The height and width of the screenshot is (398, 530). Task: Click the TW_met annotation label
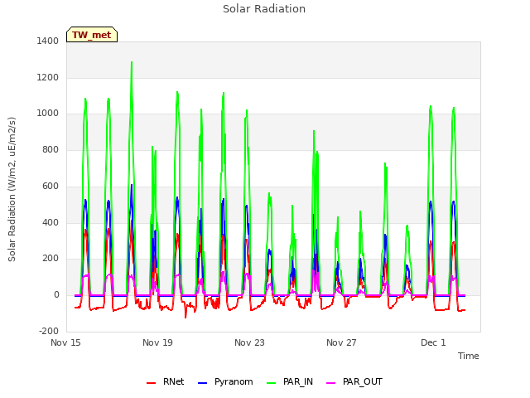click(92, 35)
